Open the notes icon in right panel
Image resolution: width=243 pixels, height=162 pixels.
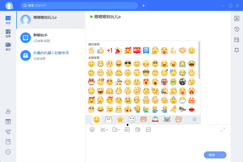click(x=237, y=40)
